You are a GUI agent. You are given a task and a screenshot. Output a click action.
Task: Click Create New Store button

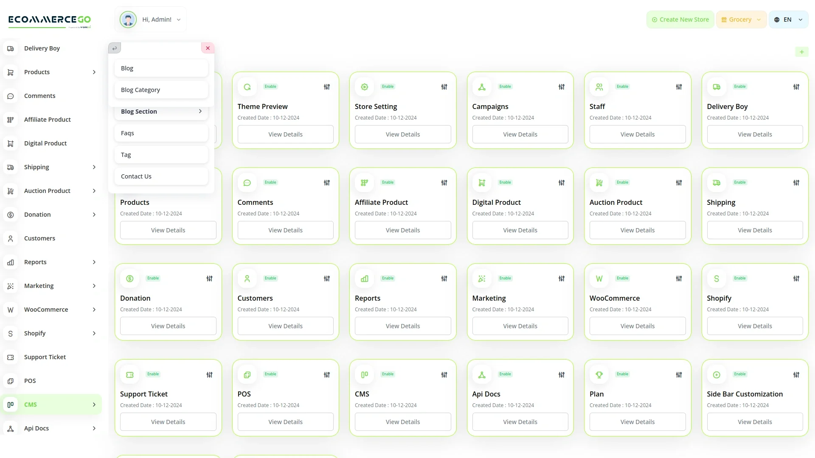tap(680, 20)
